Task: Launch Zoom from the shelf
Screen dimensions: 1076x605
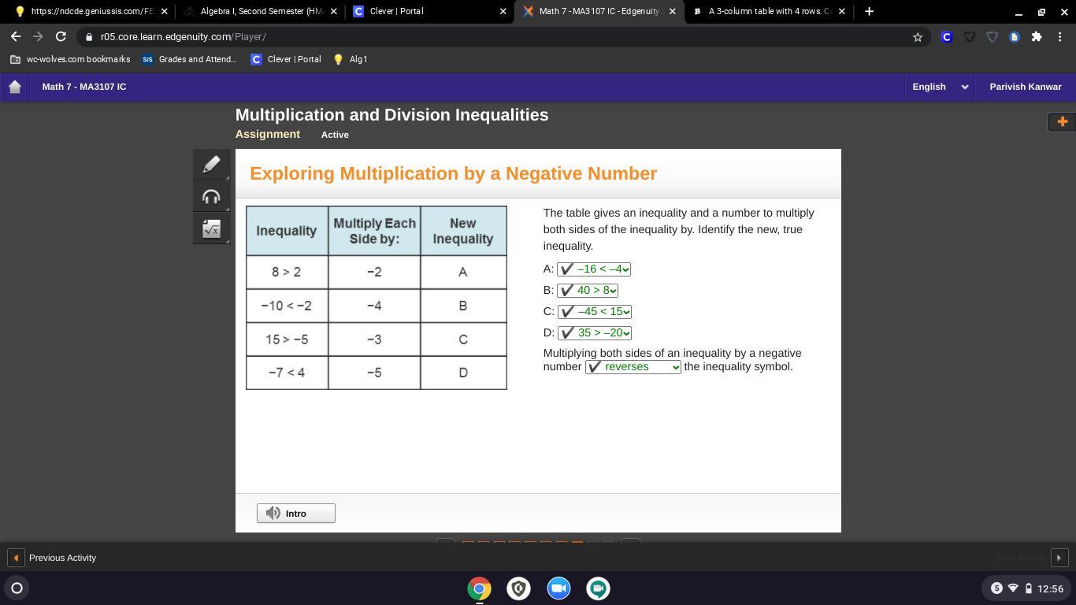Action: pyautogui.click(x=558, y=588)
